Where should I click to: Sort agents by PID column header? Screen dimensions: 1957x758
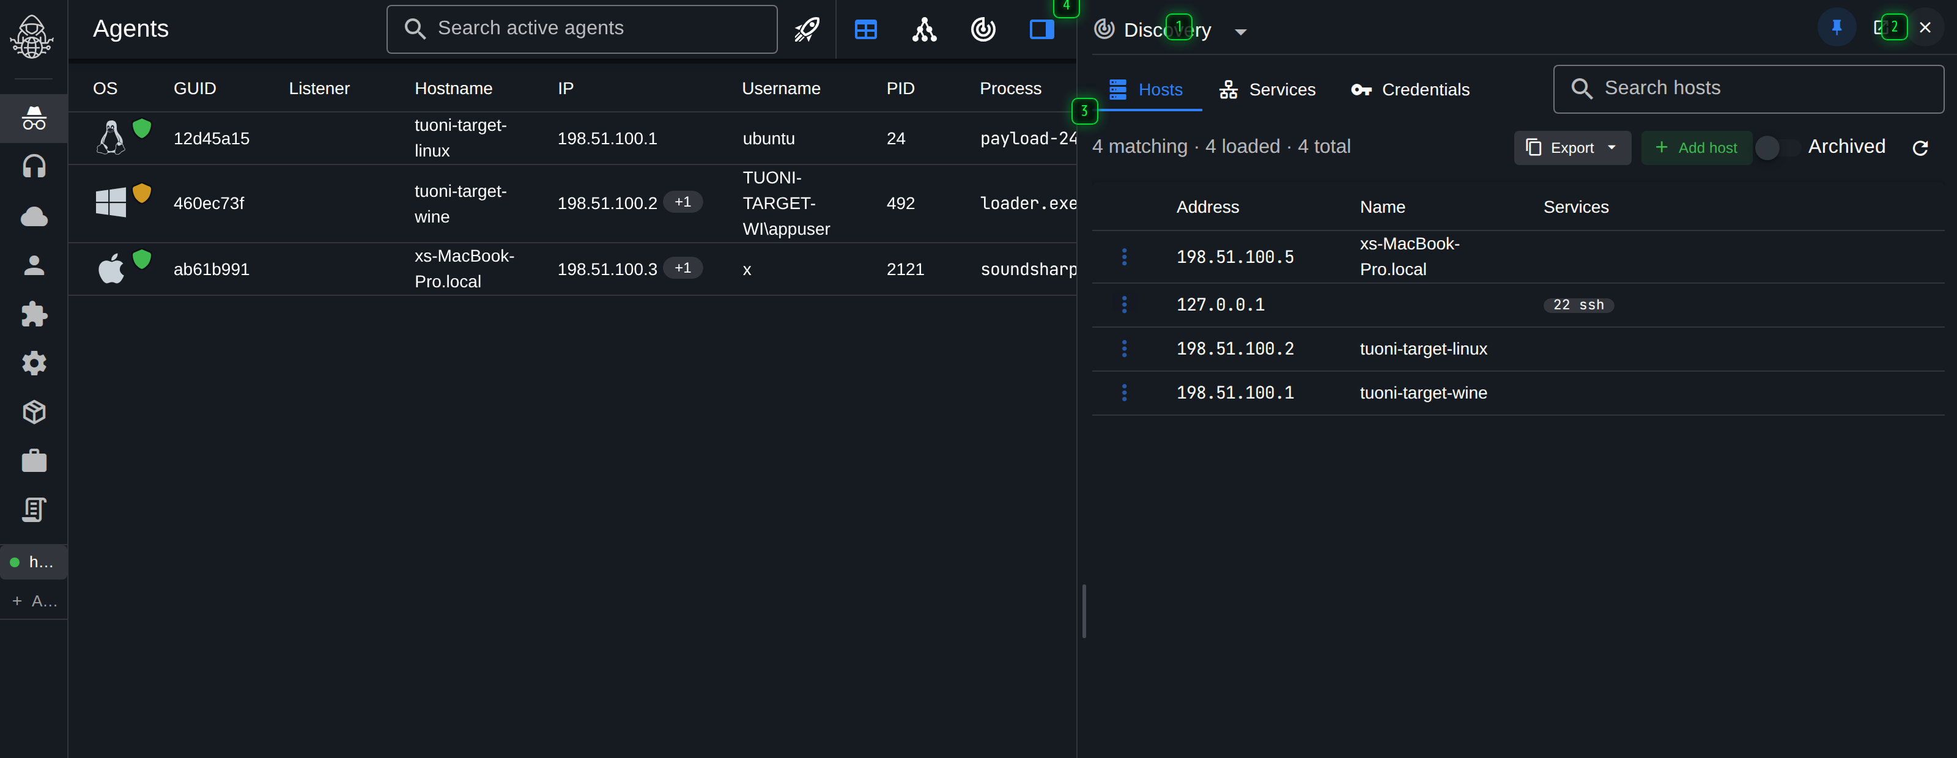coord(900,88)
